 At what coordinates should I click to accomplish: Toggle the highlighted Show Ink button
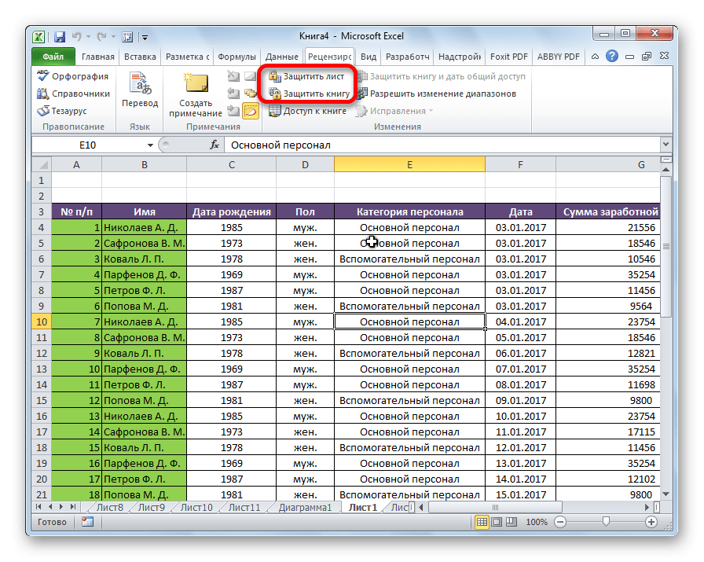tap(251, 111)
